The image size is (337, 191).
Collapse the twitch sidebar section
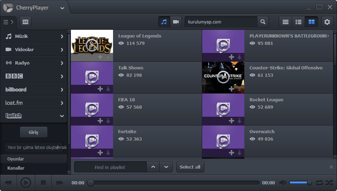tap(34, 116)
